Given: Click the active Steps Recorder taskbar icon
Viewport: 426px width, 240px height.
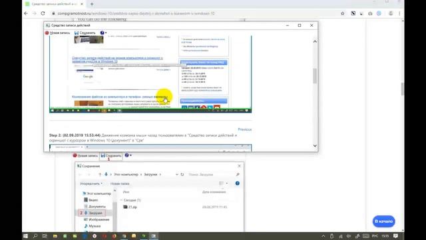Looking at the screenshot, I should [154, 236].
